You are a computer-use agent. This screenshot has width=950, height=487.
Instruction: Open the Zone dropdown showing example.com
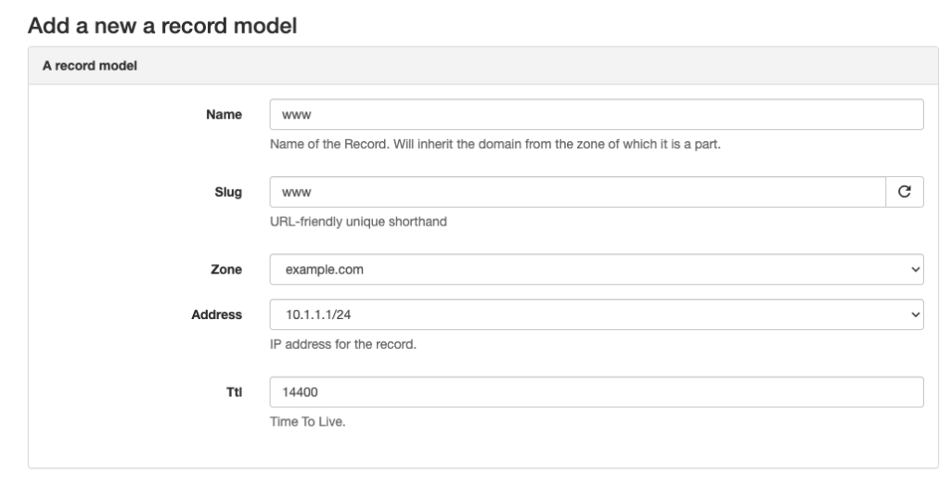point(597,270)
